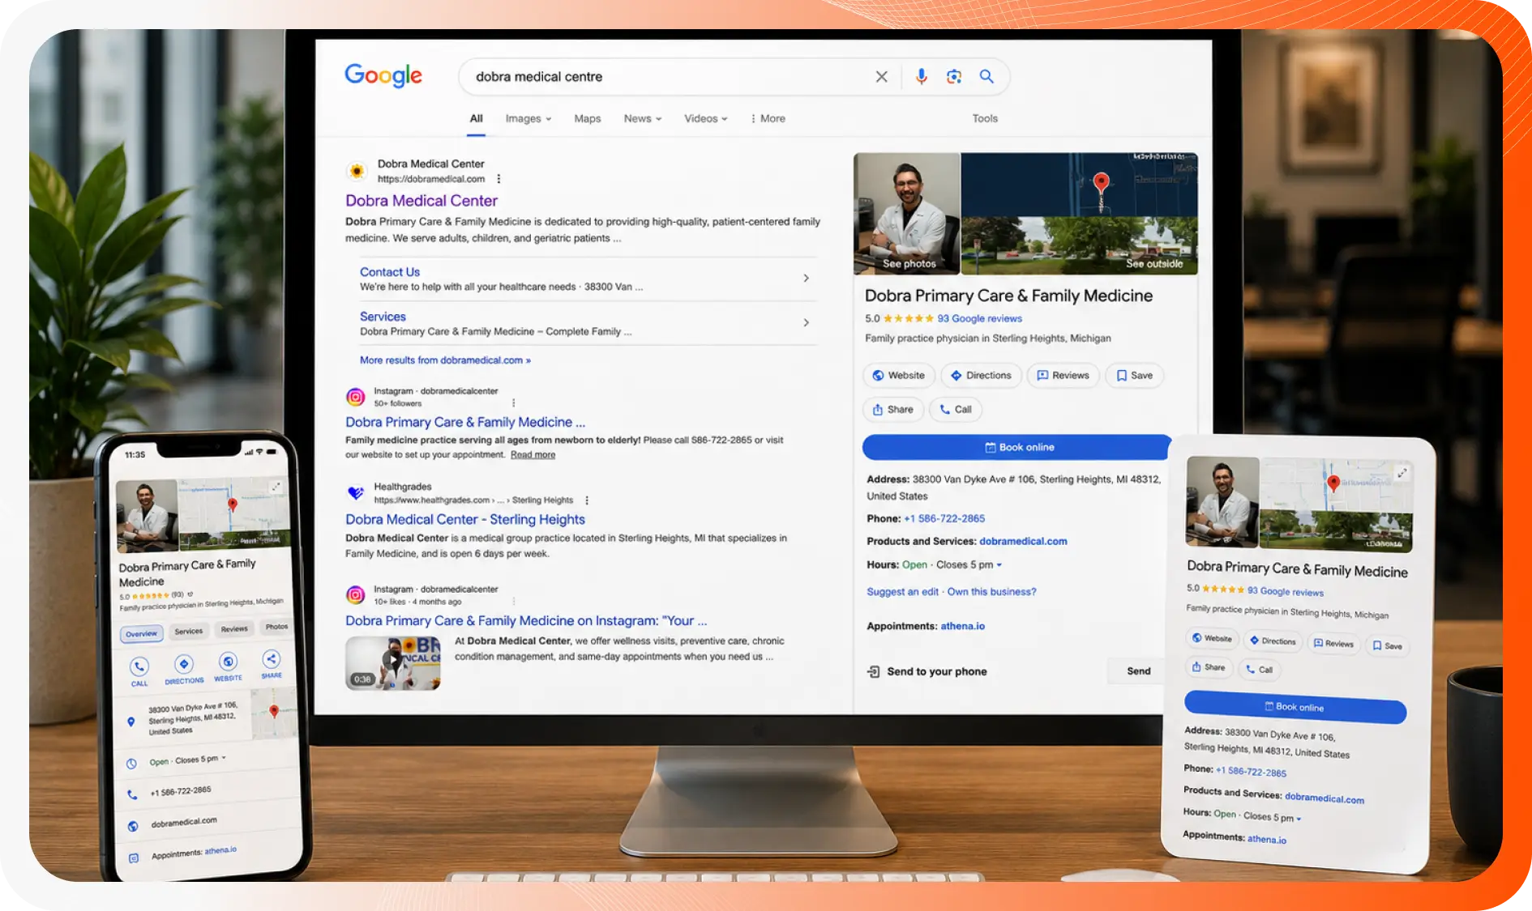This screenshot has height=911, width=1532.
Task: Select the Overview tab on the phone
Action: (x=142, y=634)
